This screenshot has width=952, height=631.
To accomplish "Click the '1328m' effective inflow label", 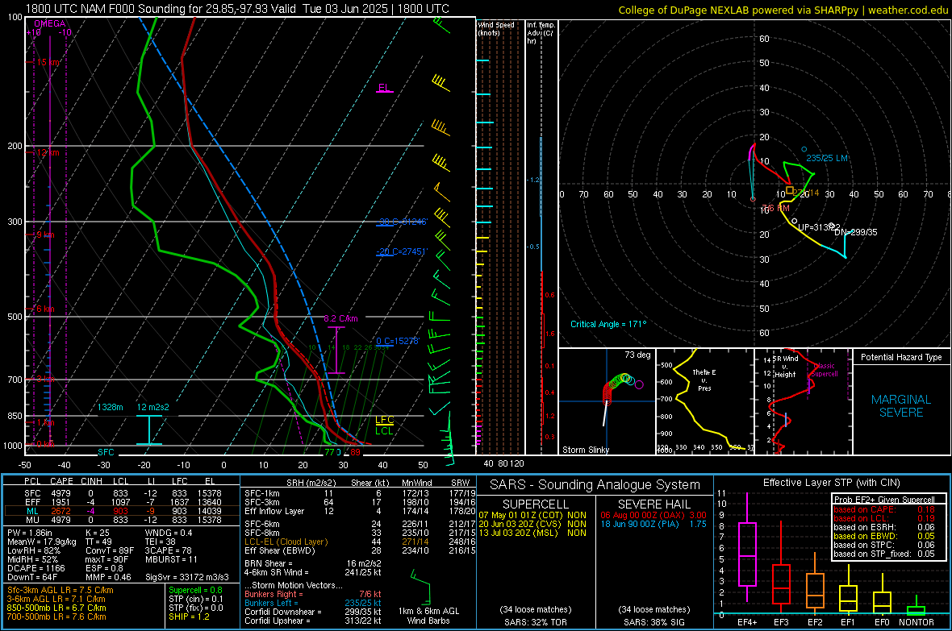I will [111, 407].
